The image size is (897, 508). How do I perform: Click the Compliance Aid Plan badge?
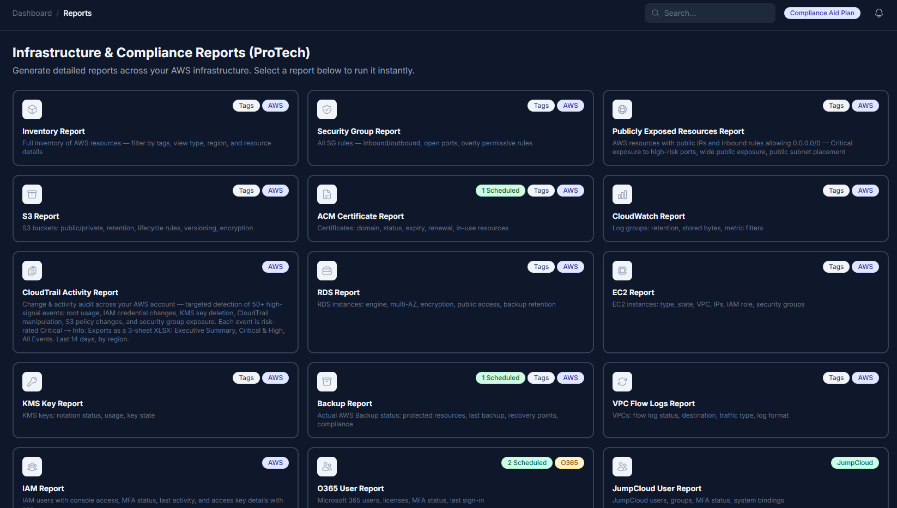tap(822, 13)
